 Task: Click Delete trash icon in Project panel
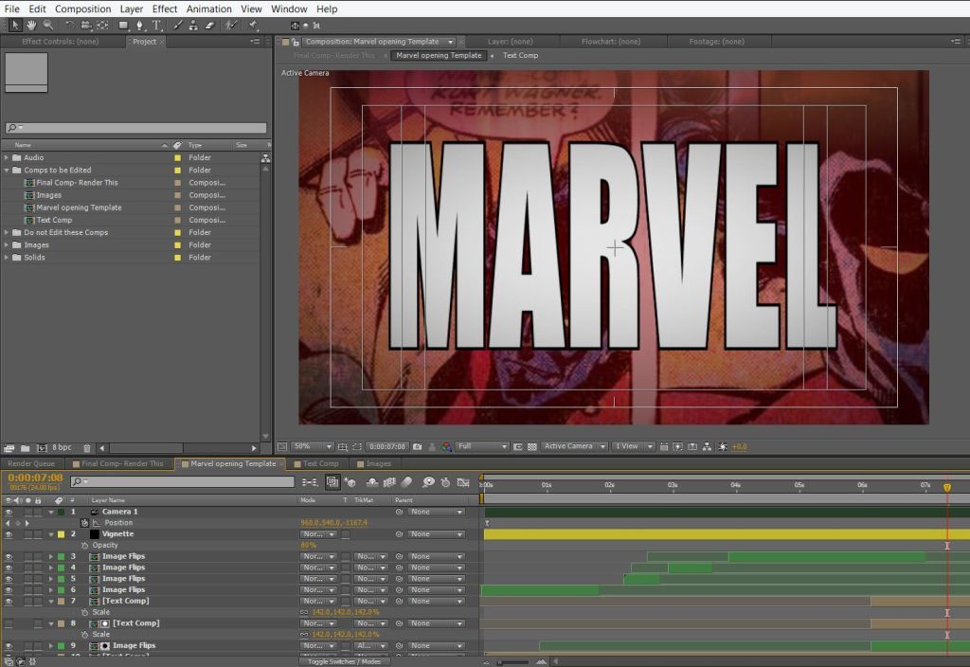coord(86,448)
